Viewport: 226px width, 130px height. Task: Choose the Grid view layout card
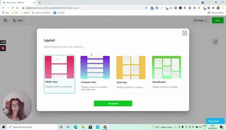[131, 74]
